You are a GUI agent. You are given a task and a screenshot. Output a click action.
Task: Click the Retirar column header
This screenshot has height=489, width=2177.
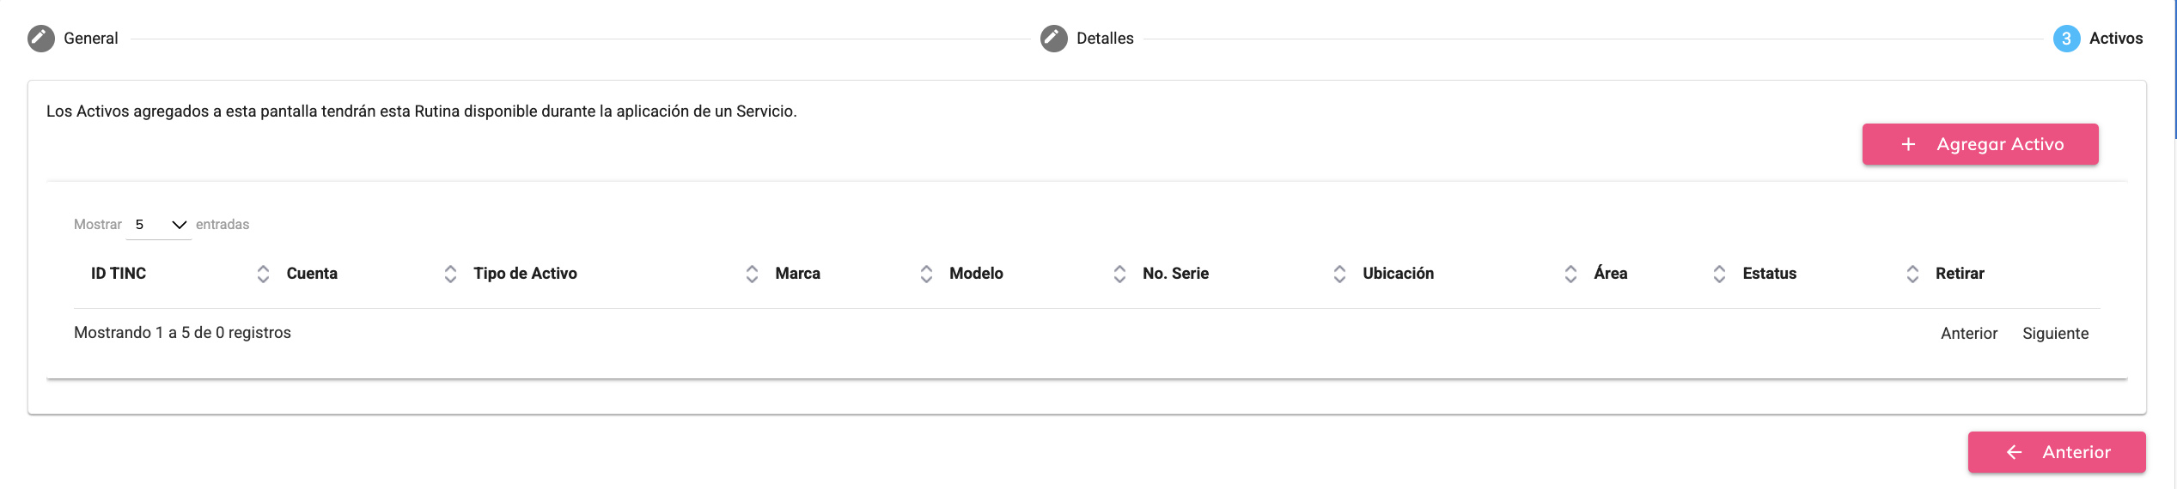pos(1960,274)
